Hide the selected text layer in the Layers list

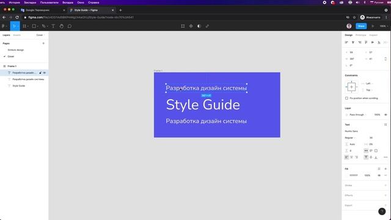(x=45, y=73)
